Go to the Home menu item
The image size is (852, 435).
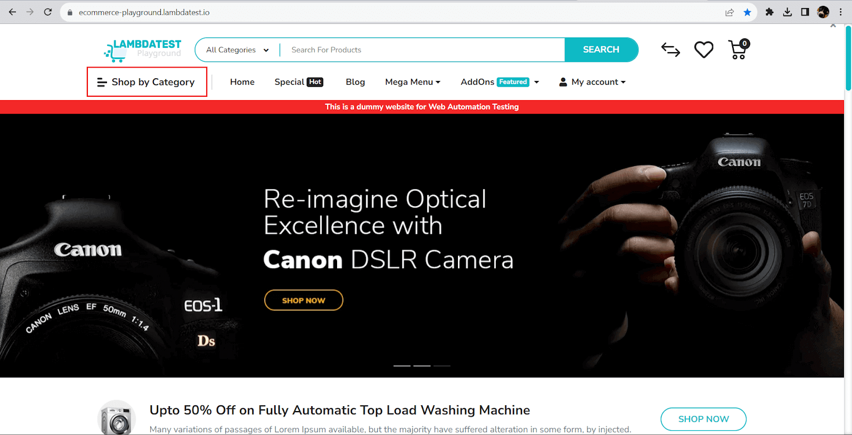coord(242,82)
